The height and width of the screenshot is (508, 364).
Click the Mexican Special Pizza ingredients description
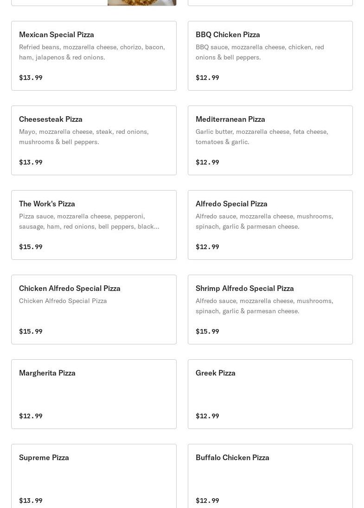pyautogui.click(x=92, y=52)
